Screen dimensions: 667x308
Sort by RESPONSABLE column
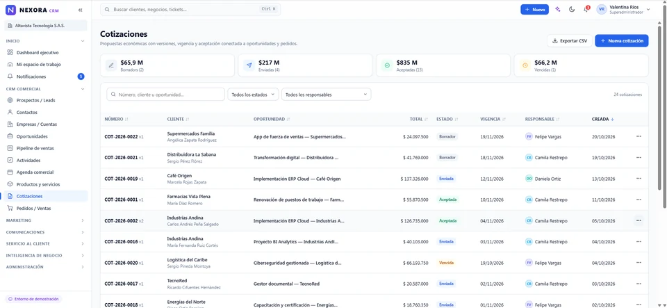pos(543,119)
